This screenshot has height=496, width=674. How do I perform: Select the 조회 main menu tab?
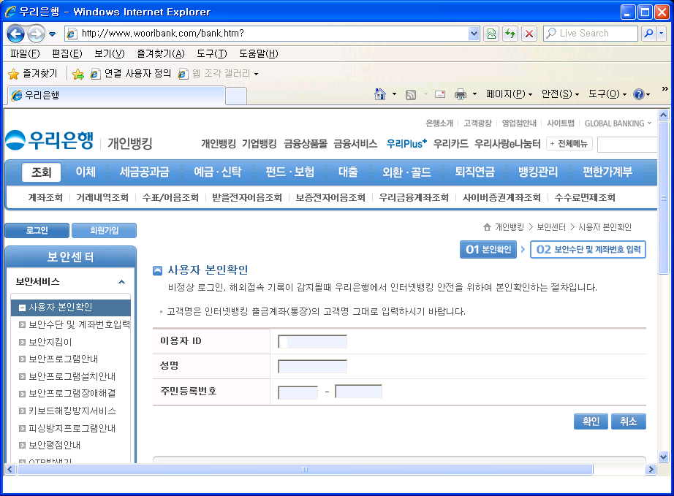click(x=41, y=172)
